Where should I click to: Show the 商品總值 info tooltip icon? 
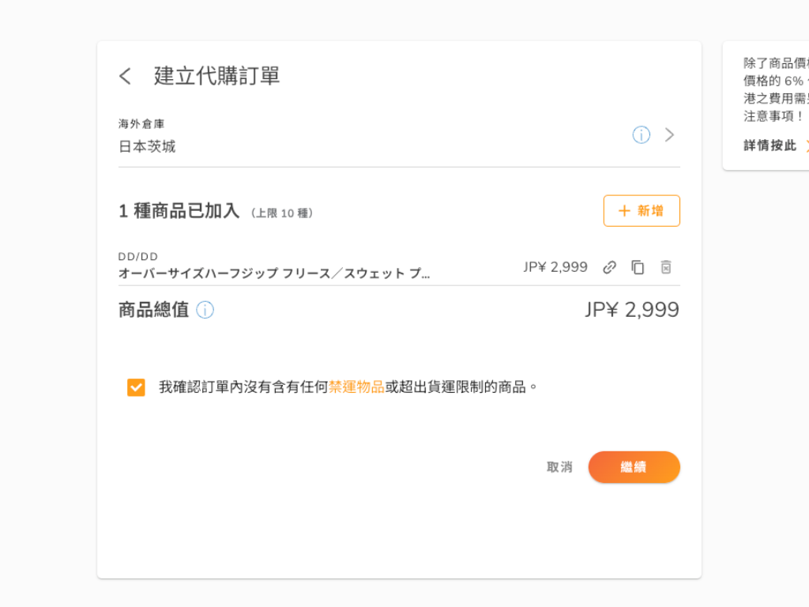205,310
